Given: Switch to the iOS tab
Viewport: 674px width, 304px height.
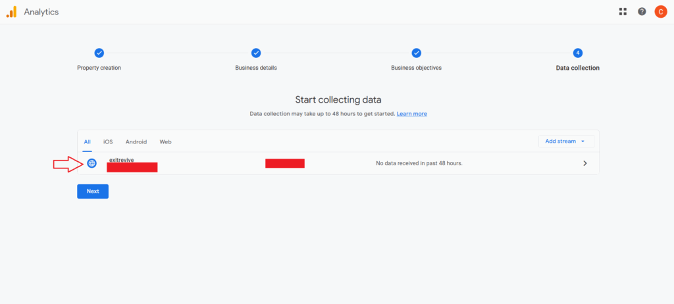Looking at the screenshot, I should [x=108, y=141].
